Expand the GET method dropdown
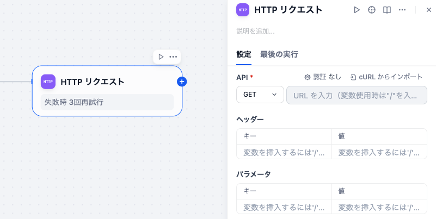Image resolution: width=436 pixels, height=219 pixels. [x=260, y=95]
